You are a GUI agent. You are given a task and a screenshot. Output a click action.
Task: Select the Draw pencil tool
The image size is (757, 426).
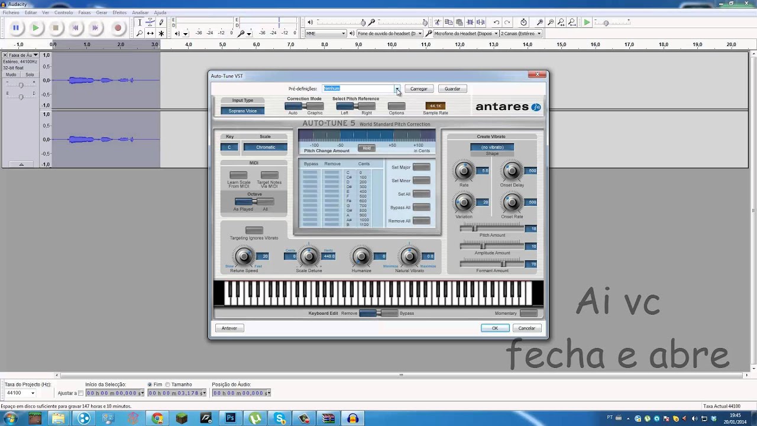pyautogui.click(x=161, y=22)
